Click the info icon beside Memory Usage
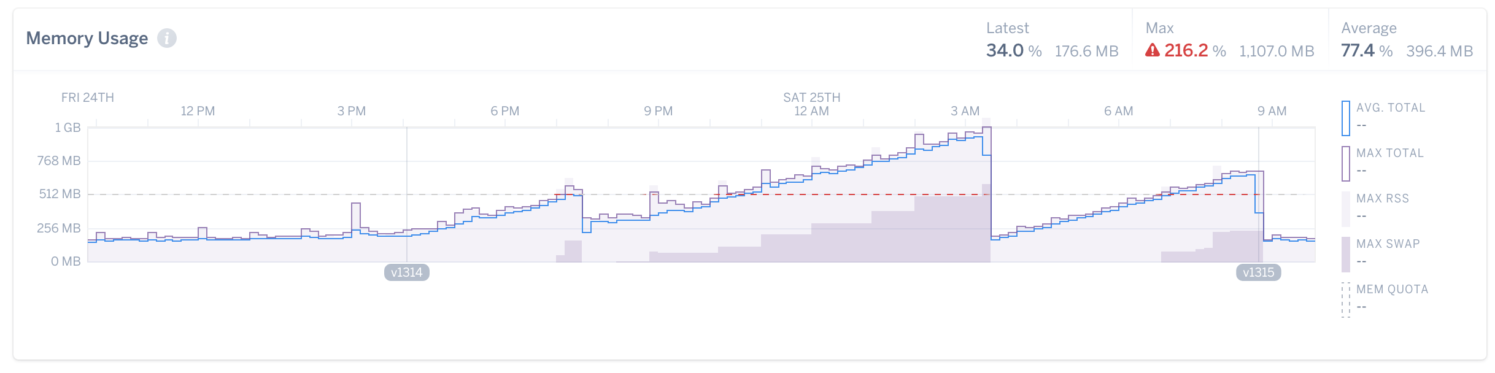This screenshot has width=1495, height=373. tap(167, 39)
